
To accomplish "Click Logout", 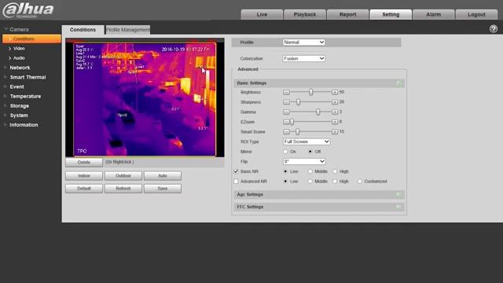I will (476, 14).
